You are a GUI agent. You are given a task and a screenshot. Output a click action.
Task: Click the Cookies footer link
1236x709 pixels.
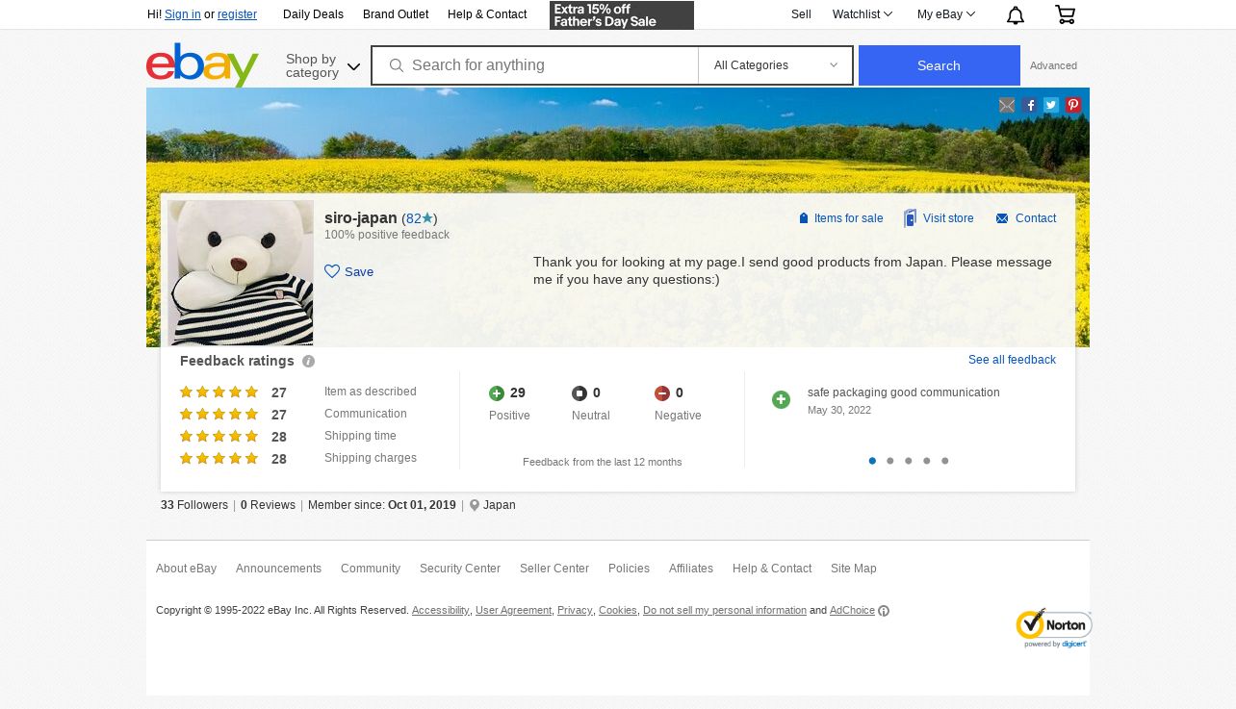pos(618,611)
